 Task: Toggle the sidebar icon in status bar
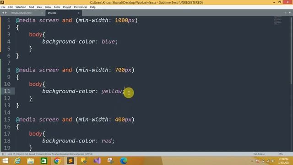click(4, 154)
